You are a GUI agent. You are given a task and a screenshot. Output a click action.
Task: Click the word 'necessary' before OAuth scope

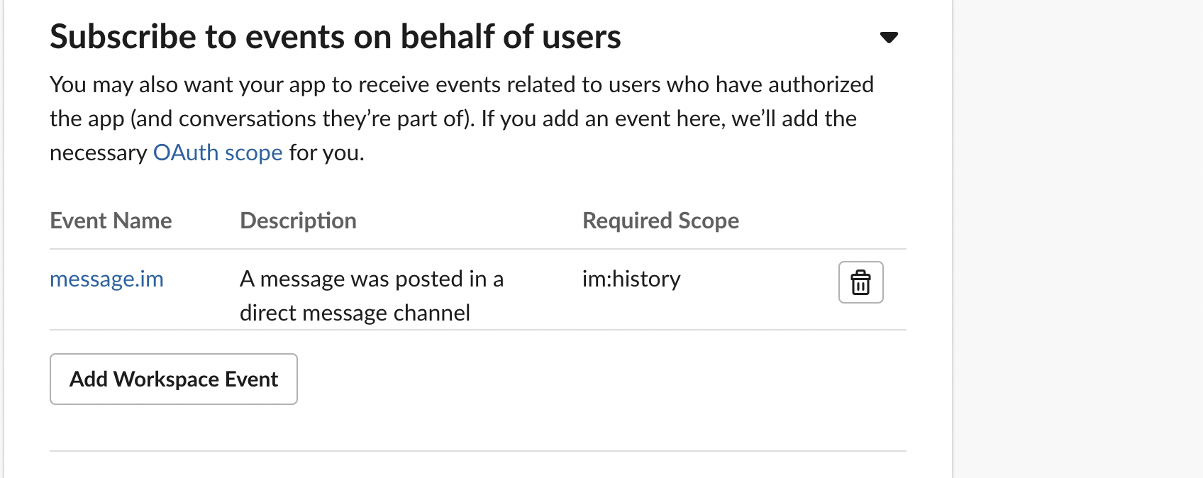tap(98, 152)
